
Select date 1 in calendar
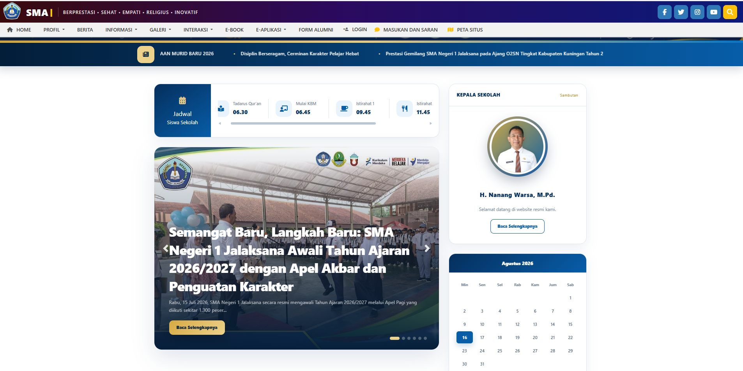pos(570,298)
